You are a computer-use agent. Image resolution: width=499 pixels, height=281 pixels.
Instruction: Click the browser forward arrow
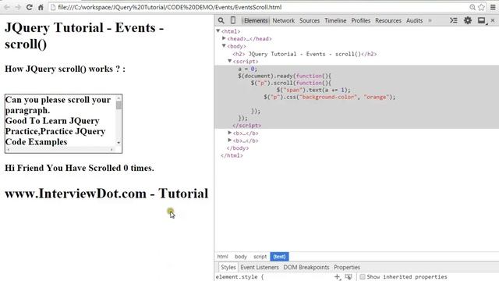click(x=18, y=7)
